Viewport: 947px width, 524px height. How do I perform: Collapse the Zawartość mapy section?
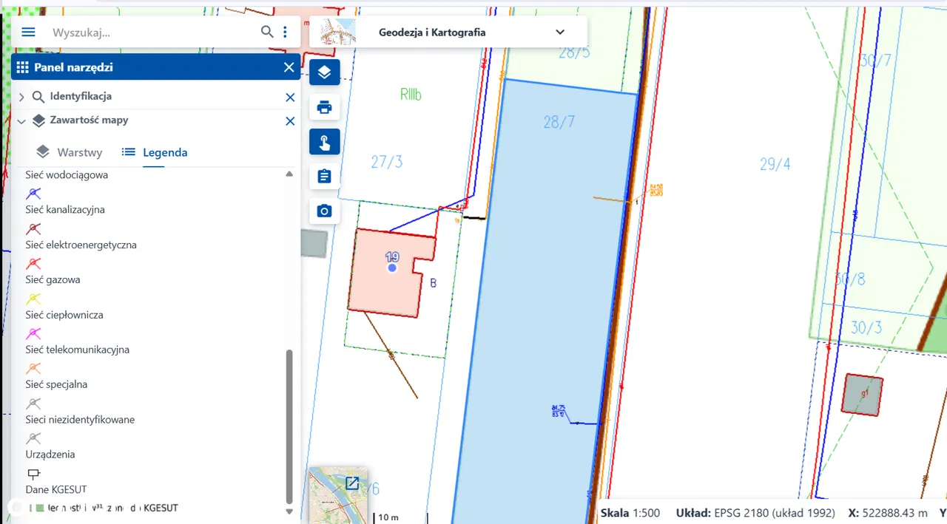click(x=21, y=121)
